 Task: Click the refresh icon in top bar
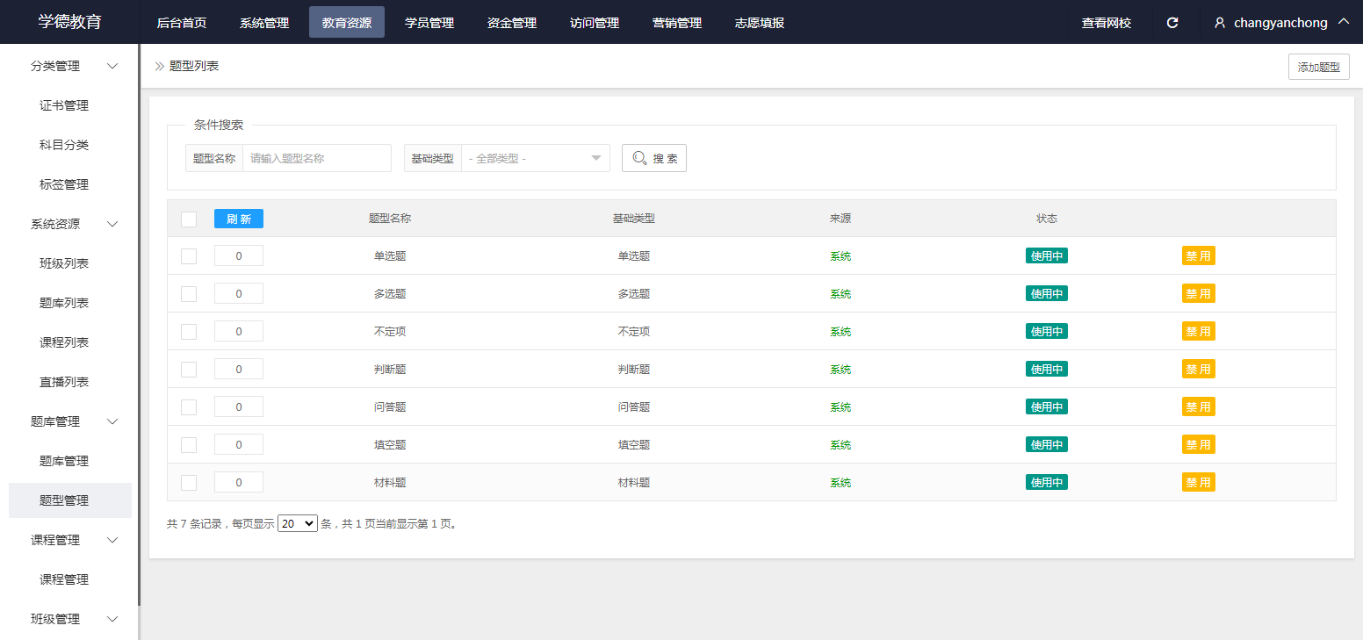point(1172,23)
